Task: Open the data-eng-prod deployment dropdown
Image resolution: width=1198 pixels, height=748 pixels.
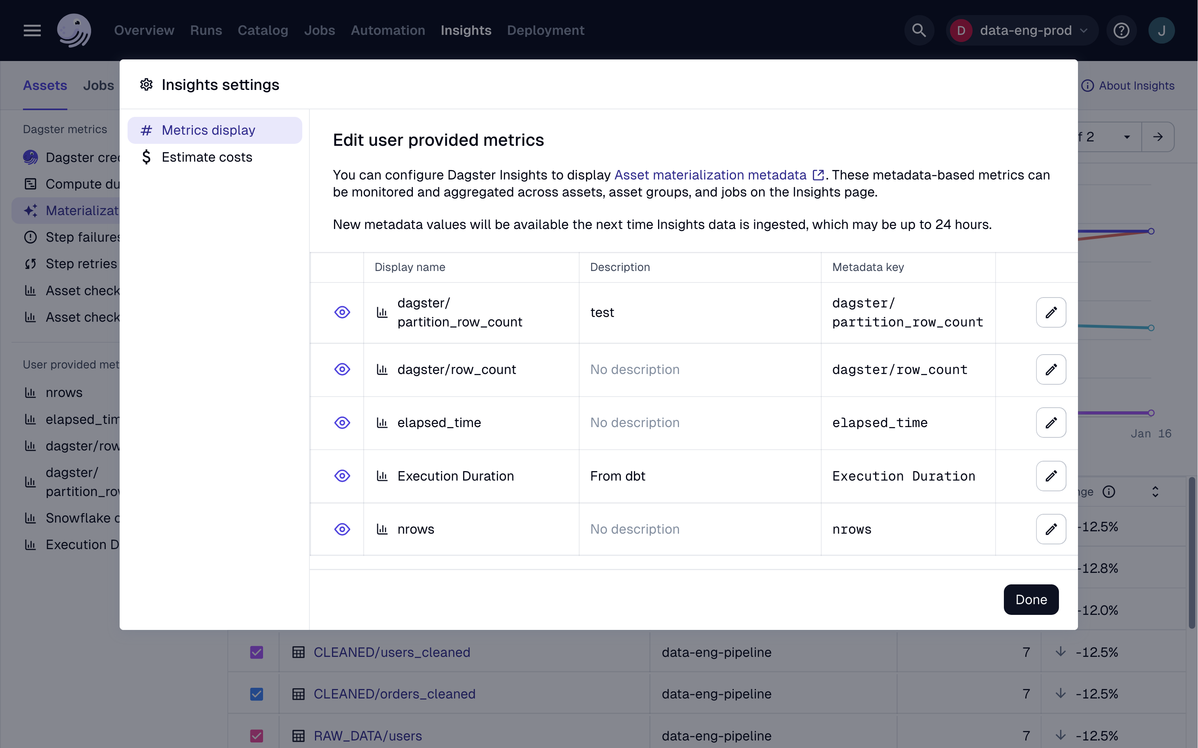Action: click(1021, 30)
